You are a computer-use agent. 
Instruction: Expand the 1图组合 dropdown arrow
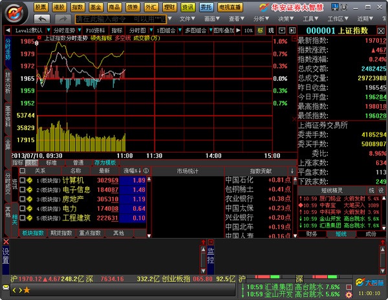pos(180,30)
